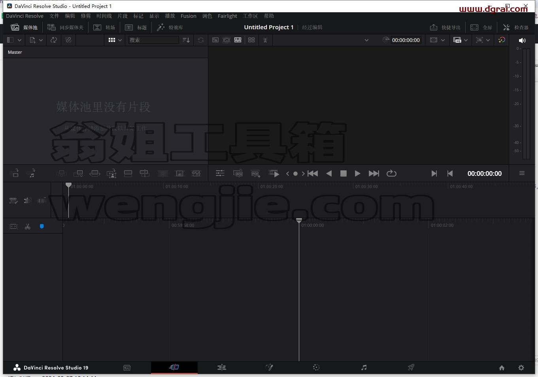The width and height of the screenshot is (538, 377).
Task: Go to previous edit point
Action: 450,173
